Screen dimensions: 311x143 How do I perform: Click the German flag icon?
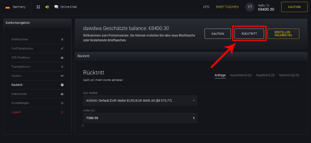tap(7, 7)
